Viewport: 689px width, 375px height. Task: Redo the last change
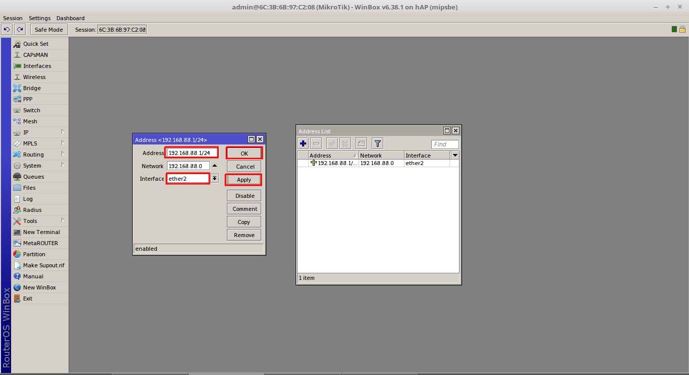point(19,29)
